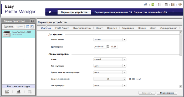Click the info speech bubble icon
The height and width of the screenshot is (97, 184).
[180, 4]
